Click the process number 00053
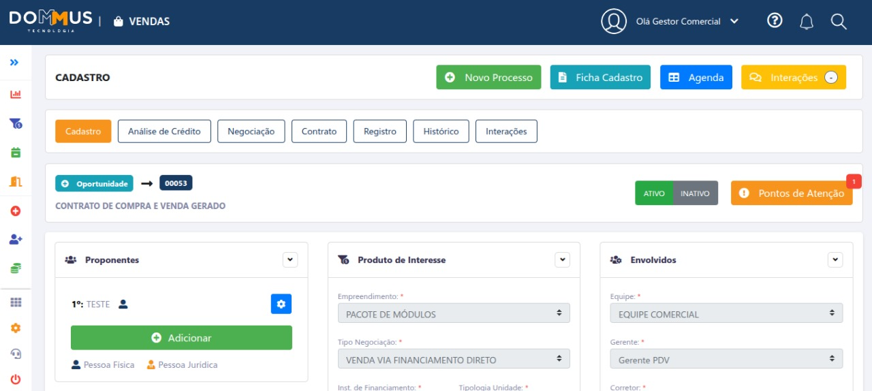Image resolution: width=872 pixels, height=391 pixels. (176, 183)
